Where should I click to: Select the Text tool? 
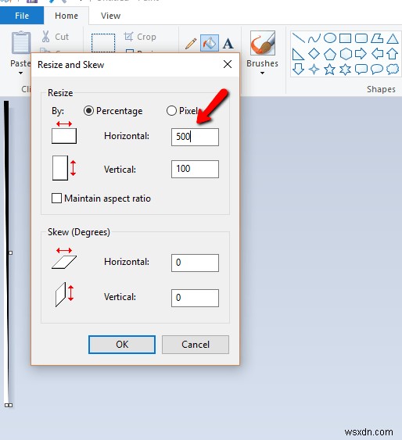pyautogui.click(x=228, y=44)
